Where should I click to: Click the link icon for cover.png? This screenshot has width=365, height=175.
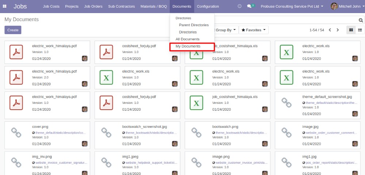point(16,132)
